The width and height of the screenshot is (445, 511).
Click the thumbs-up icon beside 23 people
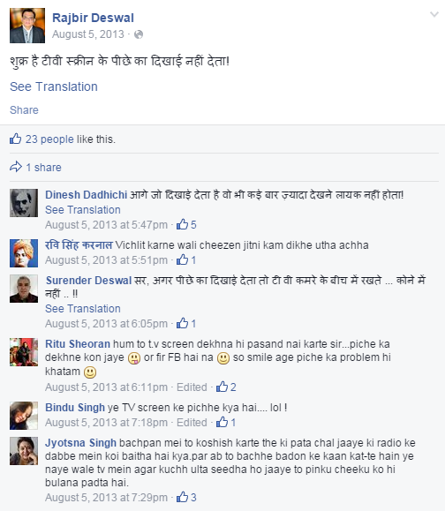pyautogui.click(x=15, y=139)
